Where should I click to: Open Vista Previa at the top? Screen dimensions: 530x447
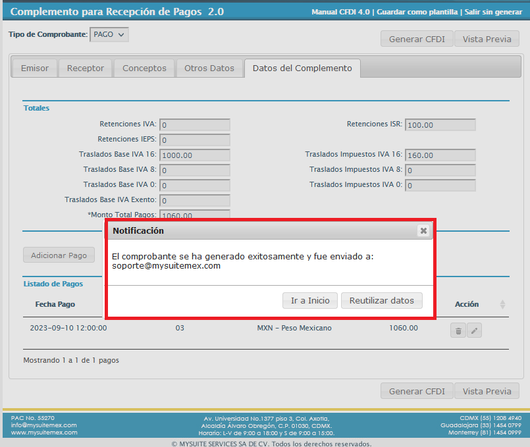487,39
